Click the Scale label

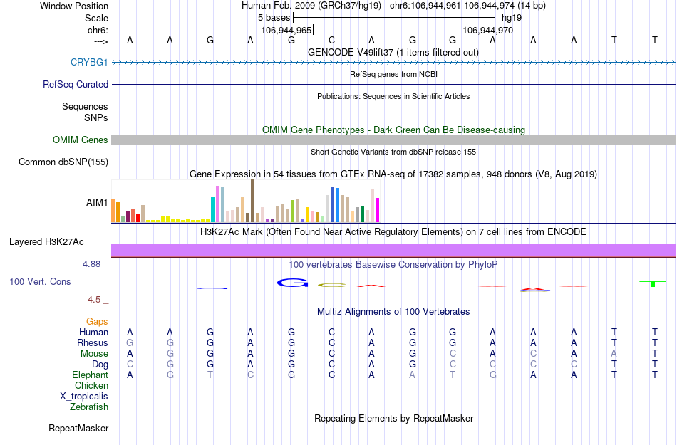pos(96,18)
